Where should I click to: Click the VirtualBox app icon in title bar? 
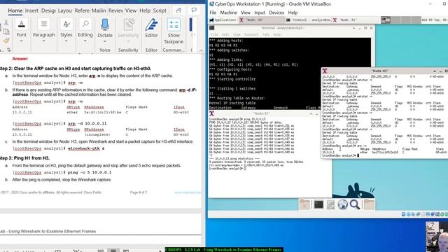click(211, 4)
